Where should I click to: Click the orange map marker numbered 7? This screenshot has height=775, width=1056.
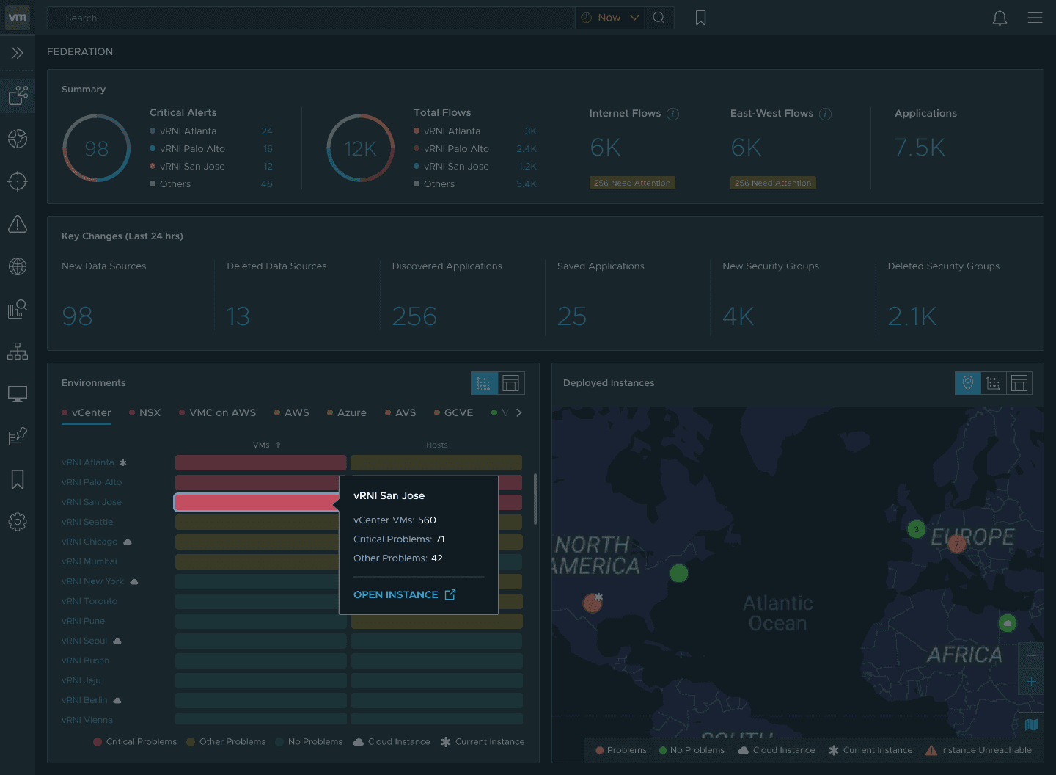tap(956, 544)
